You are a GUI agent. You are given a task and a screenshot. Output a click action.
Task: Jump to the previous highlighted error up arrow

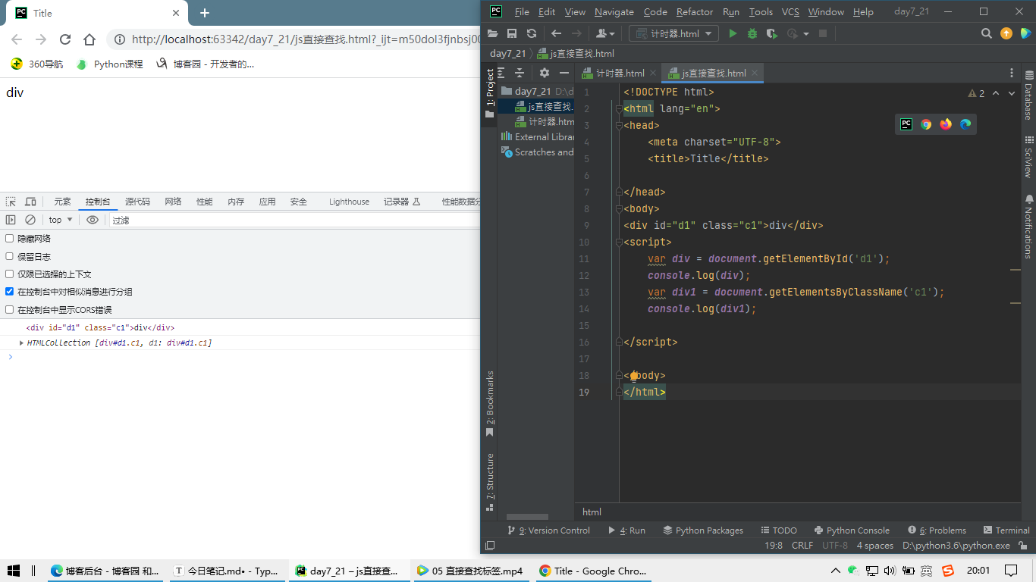(x=996, y=93)
